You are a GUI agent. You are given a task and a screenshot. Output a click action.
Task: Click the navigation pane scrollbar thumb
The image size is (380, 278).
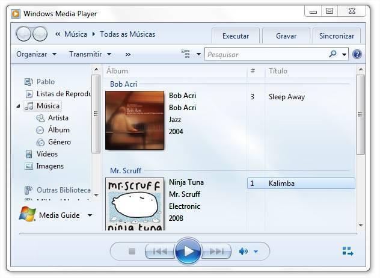click(96, 114)
